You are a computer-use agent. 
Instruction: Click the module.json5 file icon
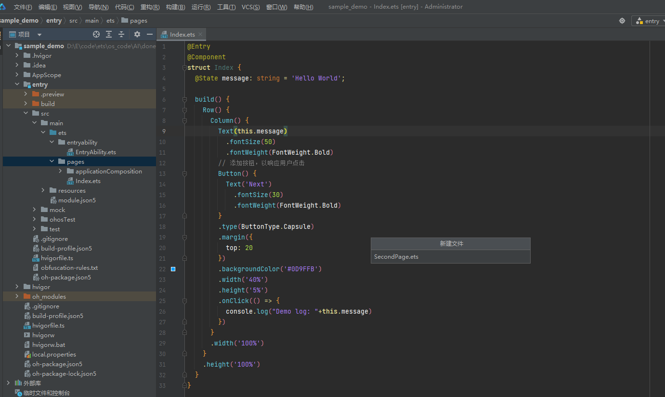coord(53,200)
